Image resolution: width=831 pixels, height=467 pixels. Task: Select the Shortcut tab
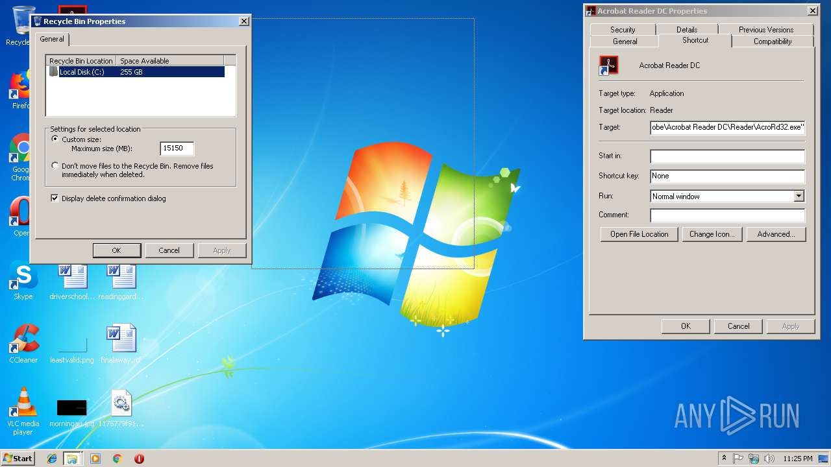(695, 40)
